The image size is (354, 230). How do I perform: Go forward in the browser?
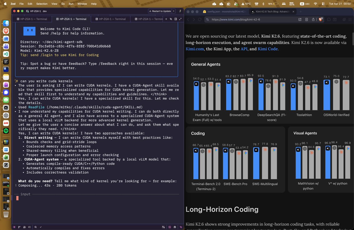click(194, 19)
